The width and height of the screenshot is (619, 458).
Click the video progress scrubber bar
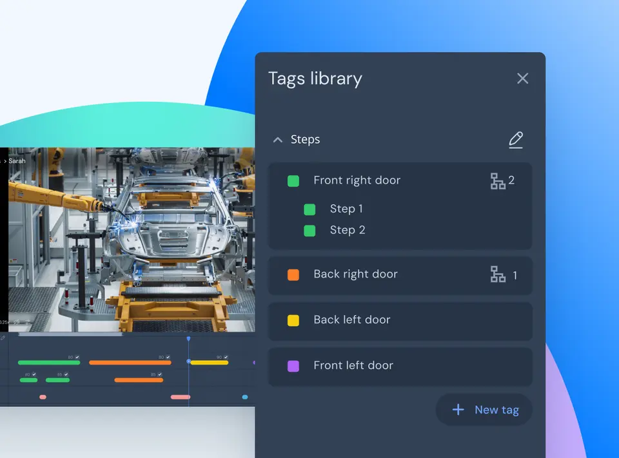point(70,334)
